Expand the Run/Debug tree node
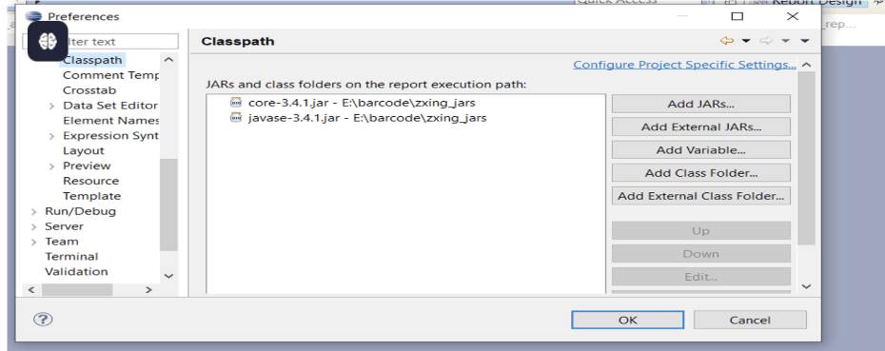This screenshot has width=885, height=351. tap(34, 211)
